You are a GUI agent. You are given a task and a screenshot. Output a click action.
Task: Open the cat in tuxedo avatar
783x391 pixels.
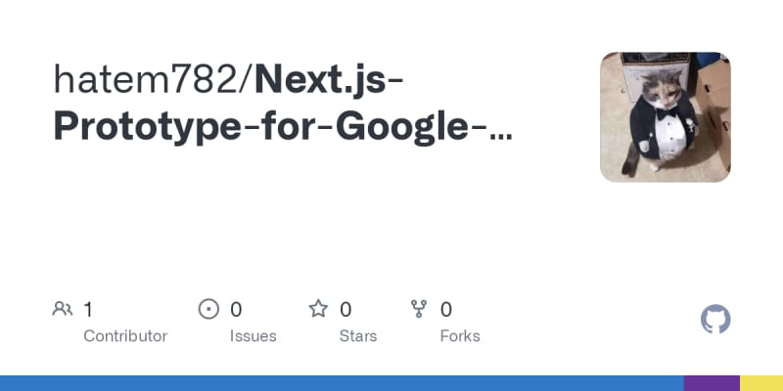click(x=665, y=117)
